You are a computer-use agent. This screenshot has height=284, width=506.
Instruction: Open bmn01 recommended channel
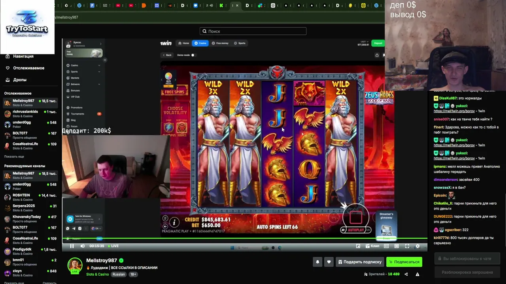30,262
